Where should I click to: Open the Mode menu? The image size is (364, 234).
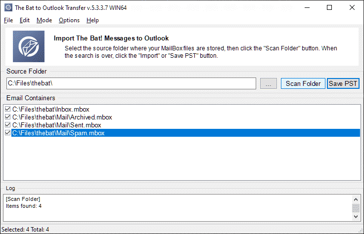tap(44, 20)
